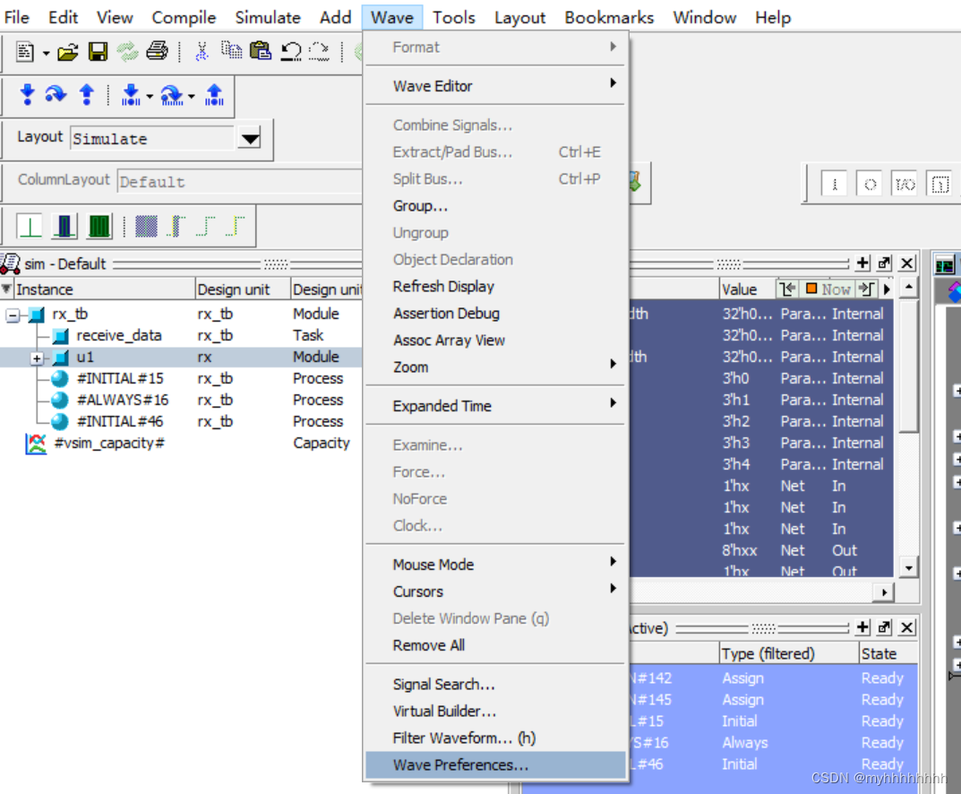Choose Wave Preferences... from the menu
Image resolution: width=961 pixels, height=794 pixels.
[x=460, y=765]
